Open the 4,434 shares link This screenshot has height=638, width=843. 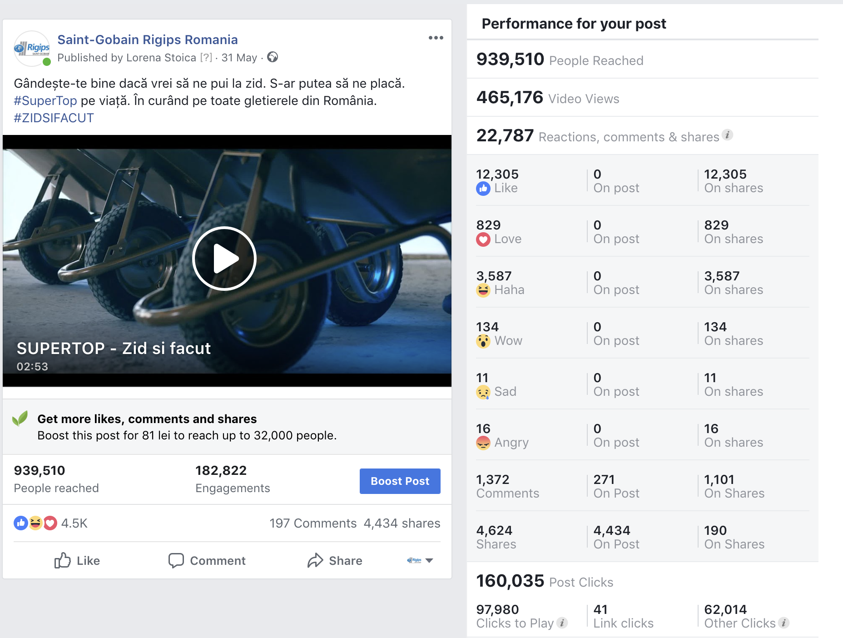pos(402,523)
